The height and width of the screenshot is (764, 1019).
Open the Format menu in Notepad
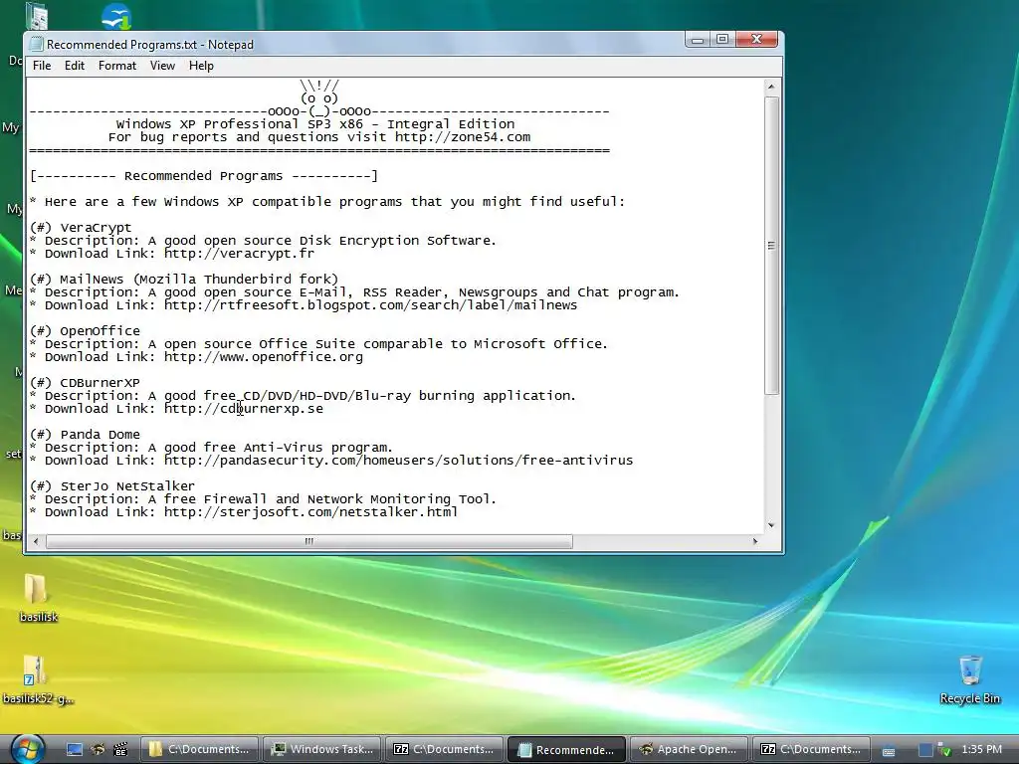[x=117, y=66]
